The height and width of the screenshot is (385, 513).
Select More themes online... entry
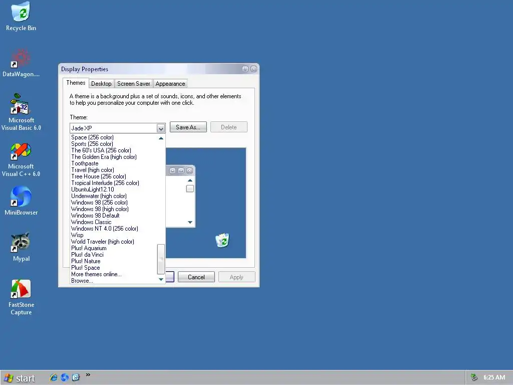(x=114, y=274)
